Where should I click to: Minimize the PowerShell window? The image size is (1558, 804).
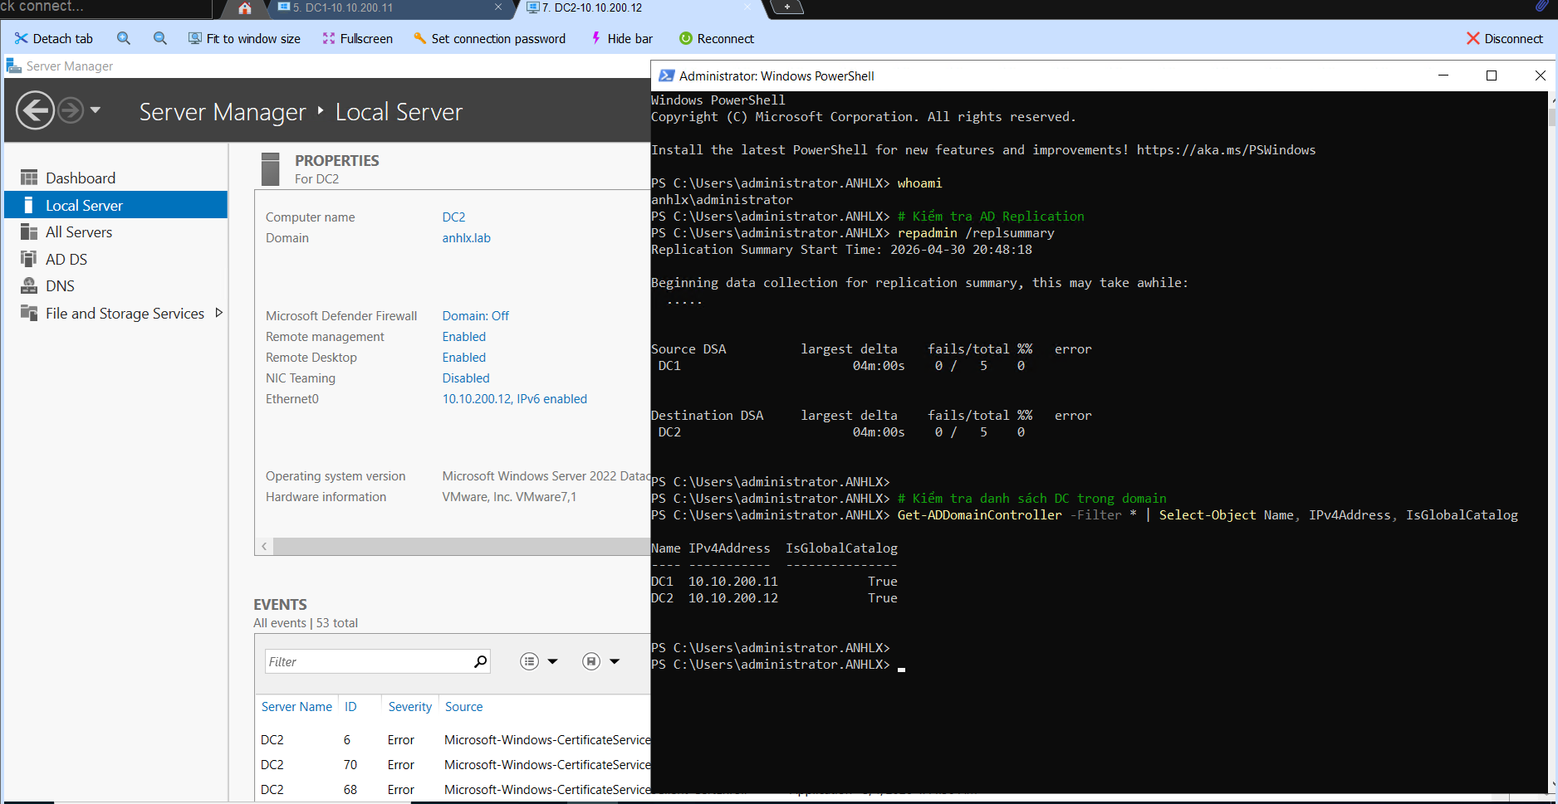pos(1443,76)
